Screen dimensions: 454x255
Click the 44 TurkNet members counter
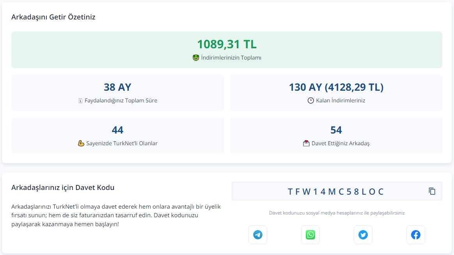[x=117, y=130]
